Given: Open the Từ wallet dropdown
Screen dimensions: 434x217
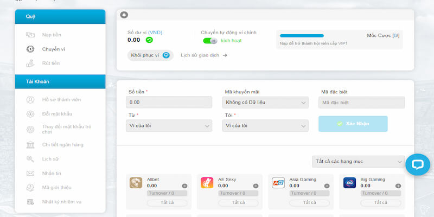Looking at the screenshot, I should (169, 125).
